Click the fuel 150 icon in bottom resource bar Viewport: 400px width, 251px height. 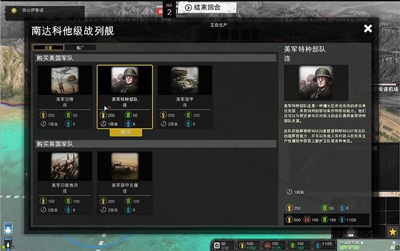click(292, 245)
